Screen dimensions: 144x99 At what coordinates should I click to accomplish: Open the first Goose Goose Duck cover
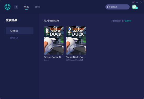click(54, 40)
